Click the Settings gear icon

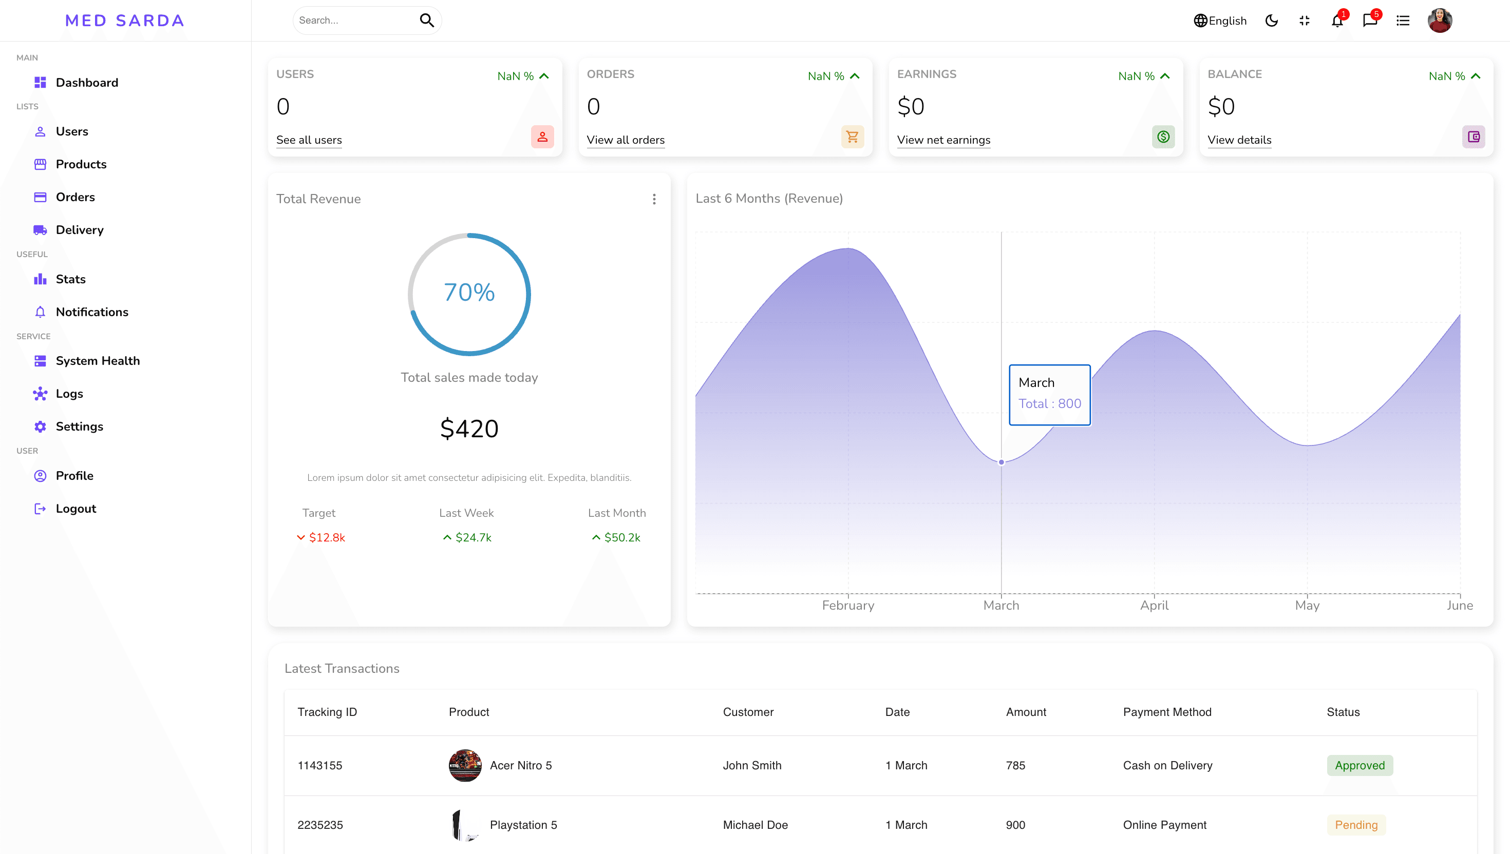point(40,426)
